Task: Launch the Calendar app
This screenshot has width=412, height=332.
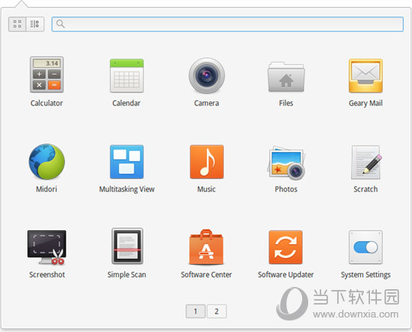Action: (127, 76)
